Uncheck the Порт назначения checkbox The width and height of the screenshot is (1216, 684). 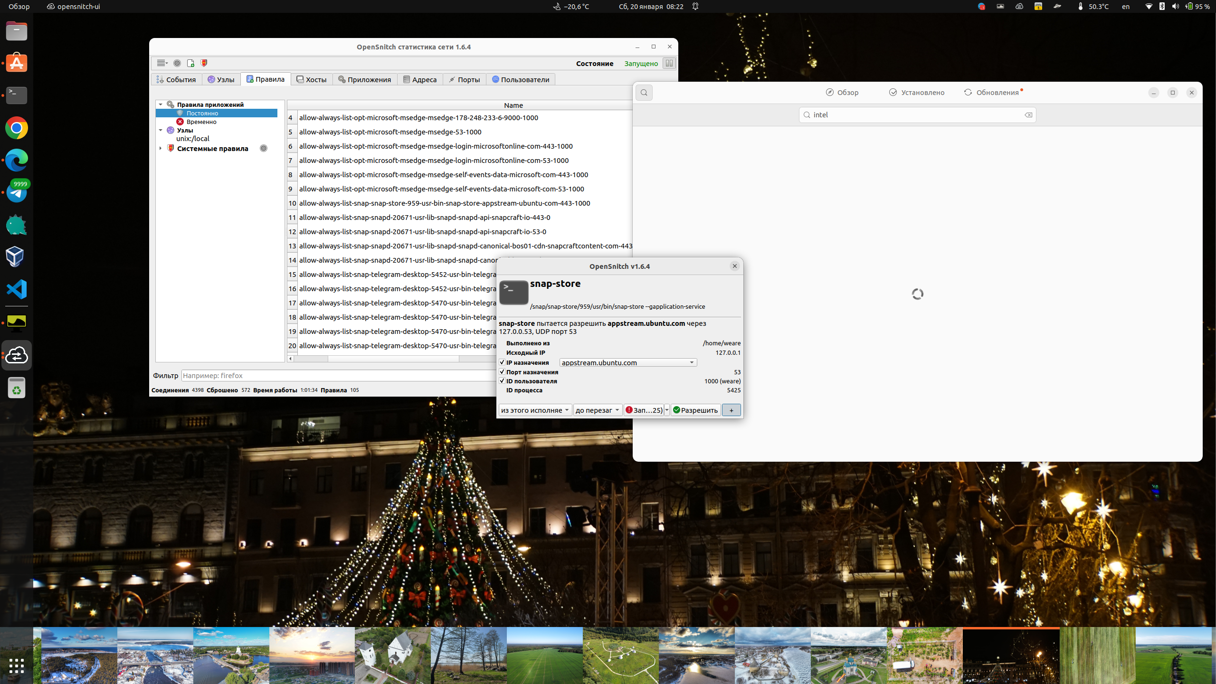point(502,372)
